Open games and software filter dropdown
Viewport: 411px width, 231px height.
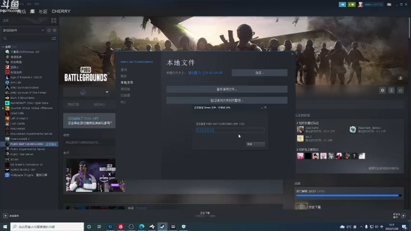[23, 30]
